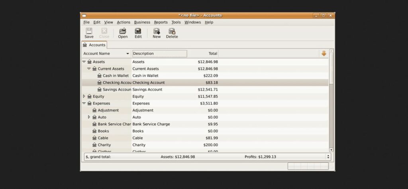Click the Adjustment account bank icon
Image resolution: width=408 pixels, height=189 pixels.
pyautogui.click(x=94, y=110)
